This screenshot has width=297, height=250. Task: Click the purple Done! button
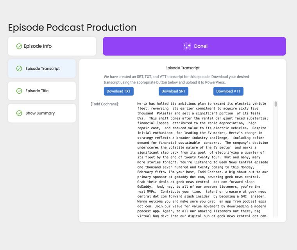194,46
